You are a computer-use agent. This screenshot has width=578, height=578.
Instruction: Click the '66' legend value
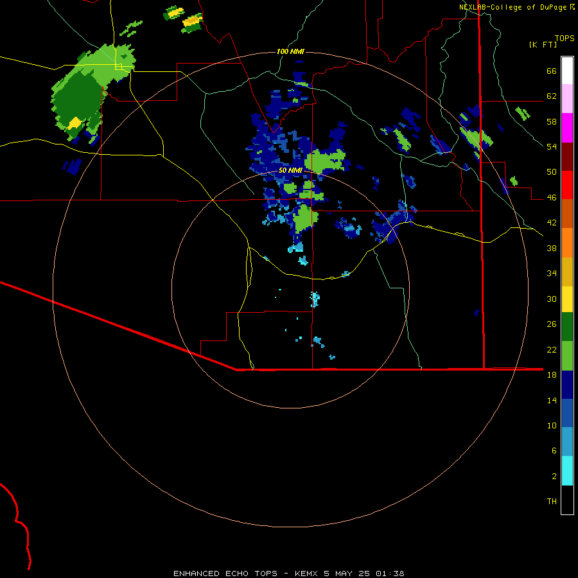(552, 71)
